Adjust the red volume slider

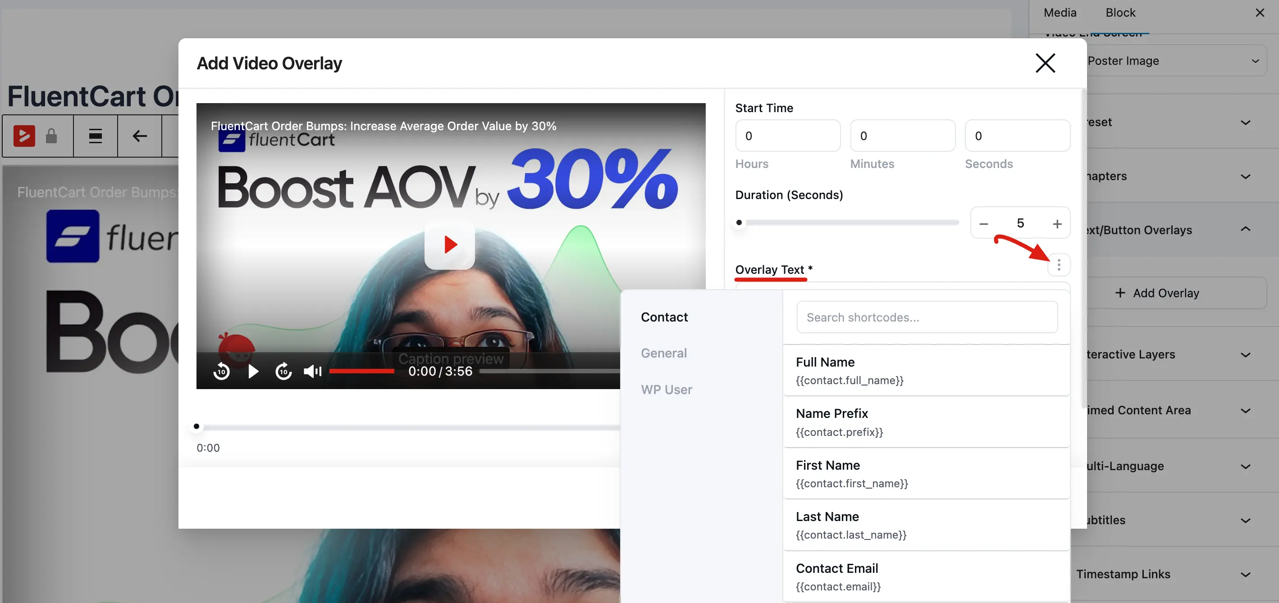point(361,371)
